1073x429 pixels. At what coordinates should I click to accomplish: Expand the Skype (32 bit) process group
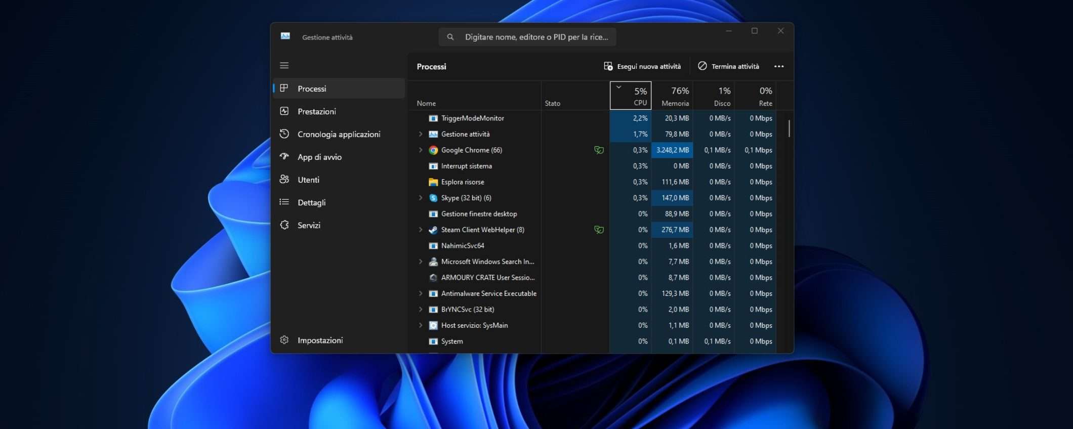[420, 198]
